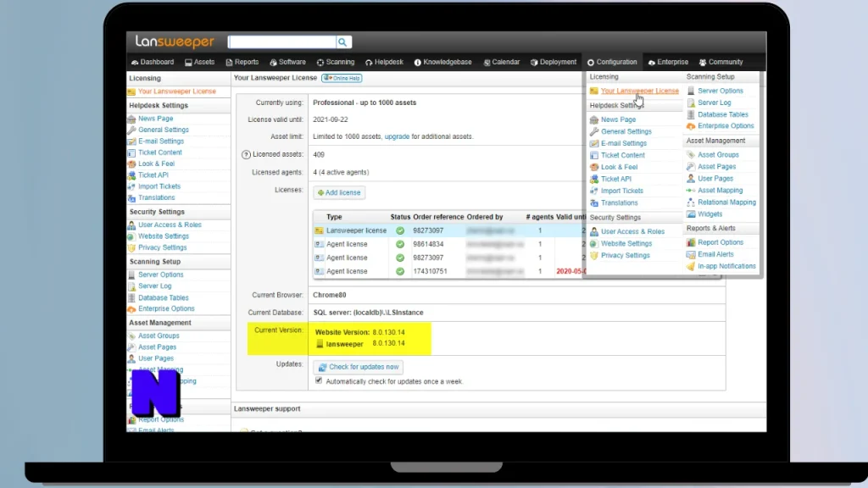Choose Ticket API in Configuration dropdown
The width and height of the screenshot is (868, 488).
(x=616, y=180)
